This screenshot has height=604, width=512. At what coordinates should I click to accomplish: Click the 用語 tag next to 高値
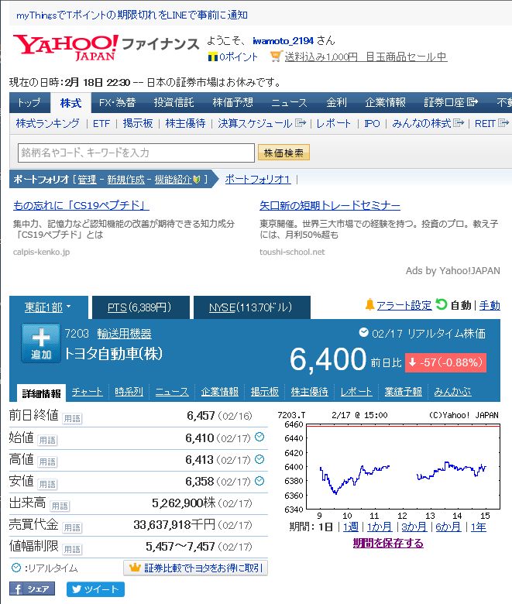click(47, 462)
